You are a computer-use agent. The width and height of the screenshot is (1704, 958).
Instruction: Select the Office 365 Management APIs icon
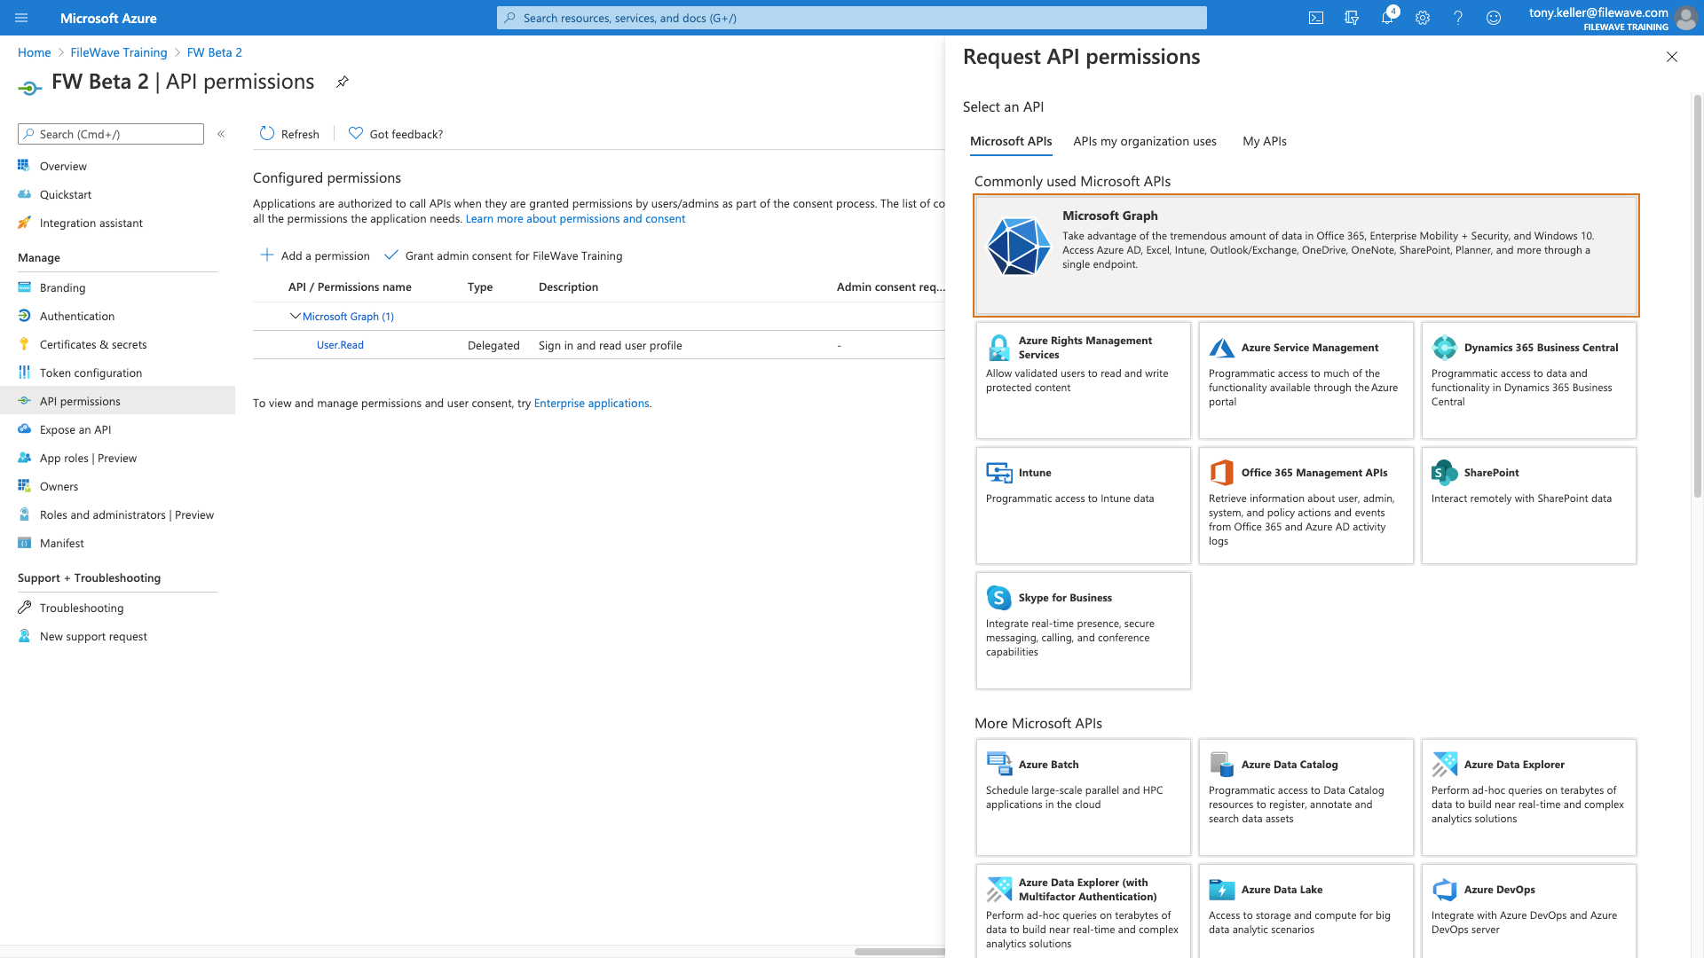(x=1221, y=473)
